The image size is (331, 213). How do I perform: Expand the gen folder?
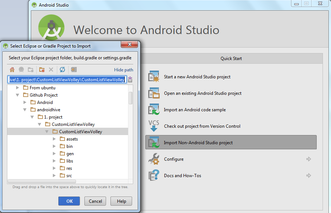click(x=54, y=154)
